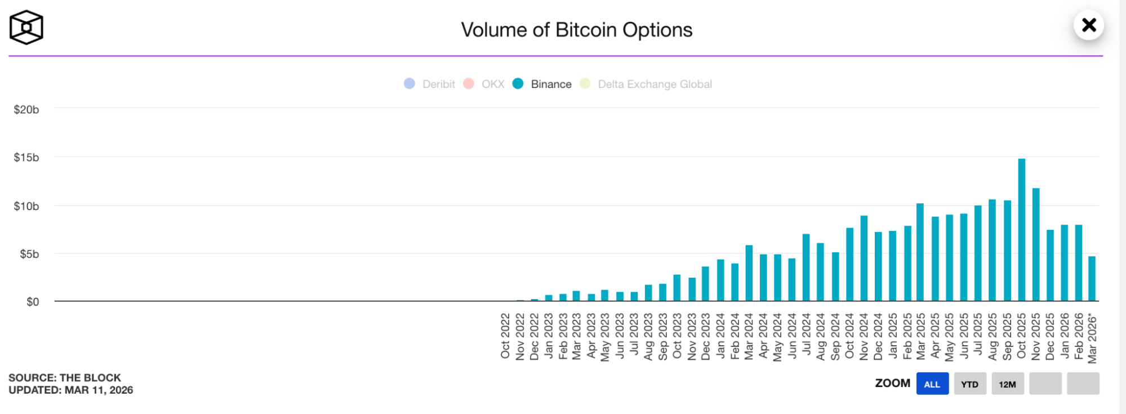This screenshot has width=1126, height=414.
Task: Click the Volume of Bitcoin Options title
Action: pyautogui.click(x=576, y=30)
